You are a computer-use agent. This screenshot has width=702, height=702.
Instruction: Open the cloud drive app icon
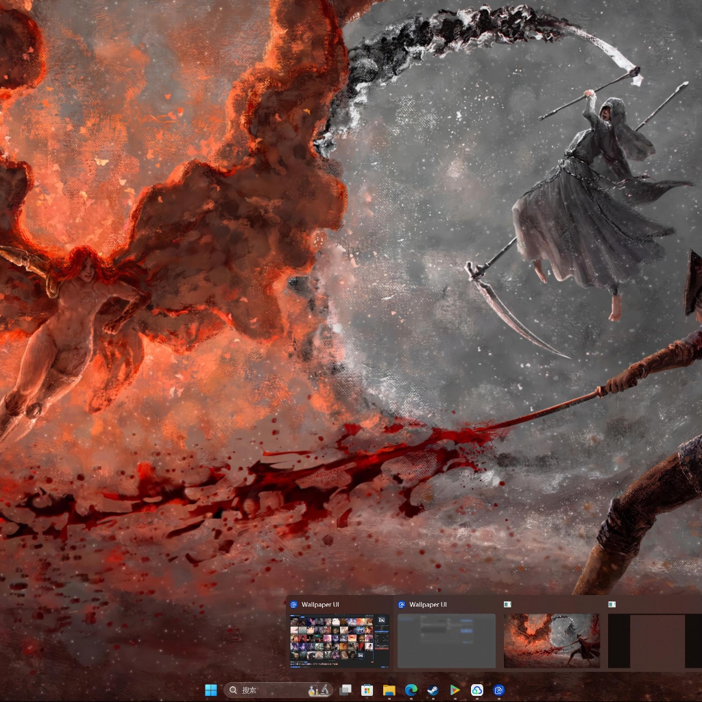click(x=477, y=690)
